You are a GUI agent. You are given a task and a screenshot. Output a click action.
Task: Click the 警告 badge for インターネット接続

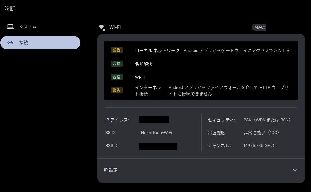(x=116, y=90)
